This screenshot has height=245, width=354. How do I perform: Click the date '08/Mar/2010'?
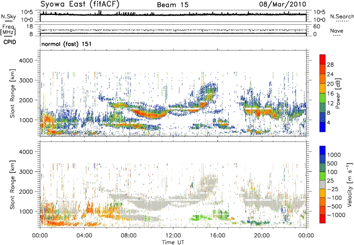[x=282, y=4]
